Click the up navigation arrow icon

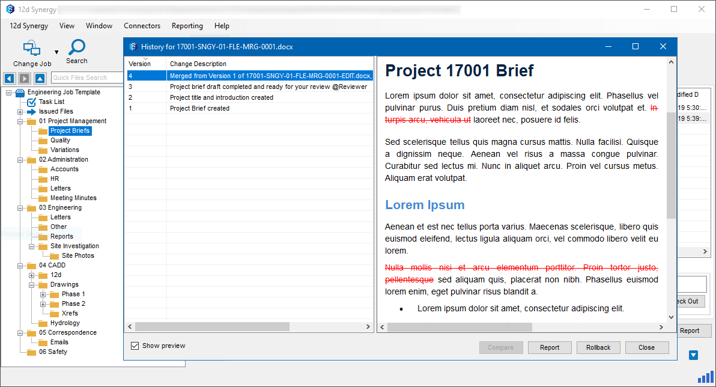(x=40, y=78)
